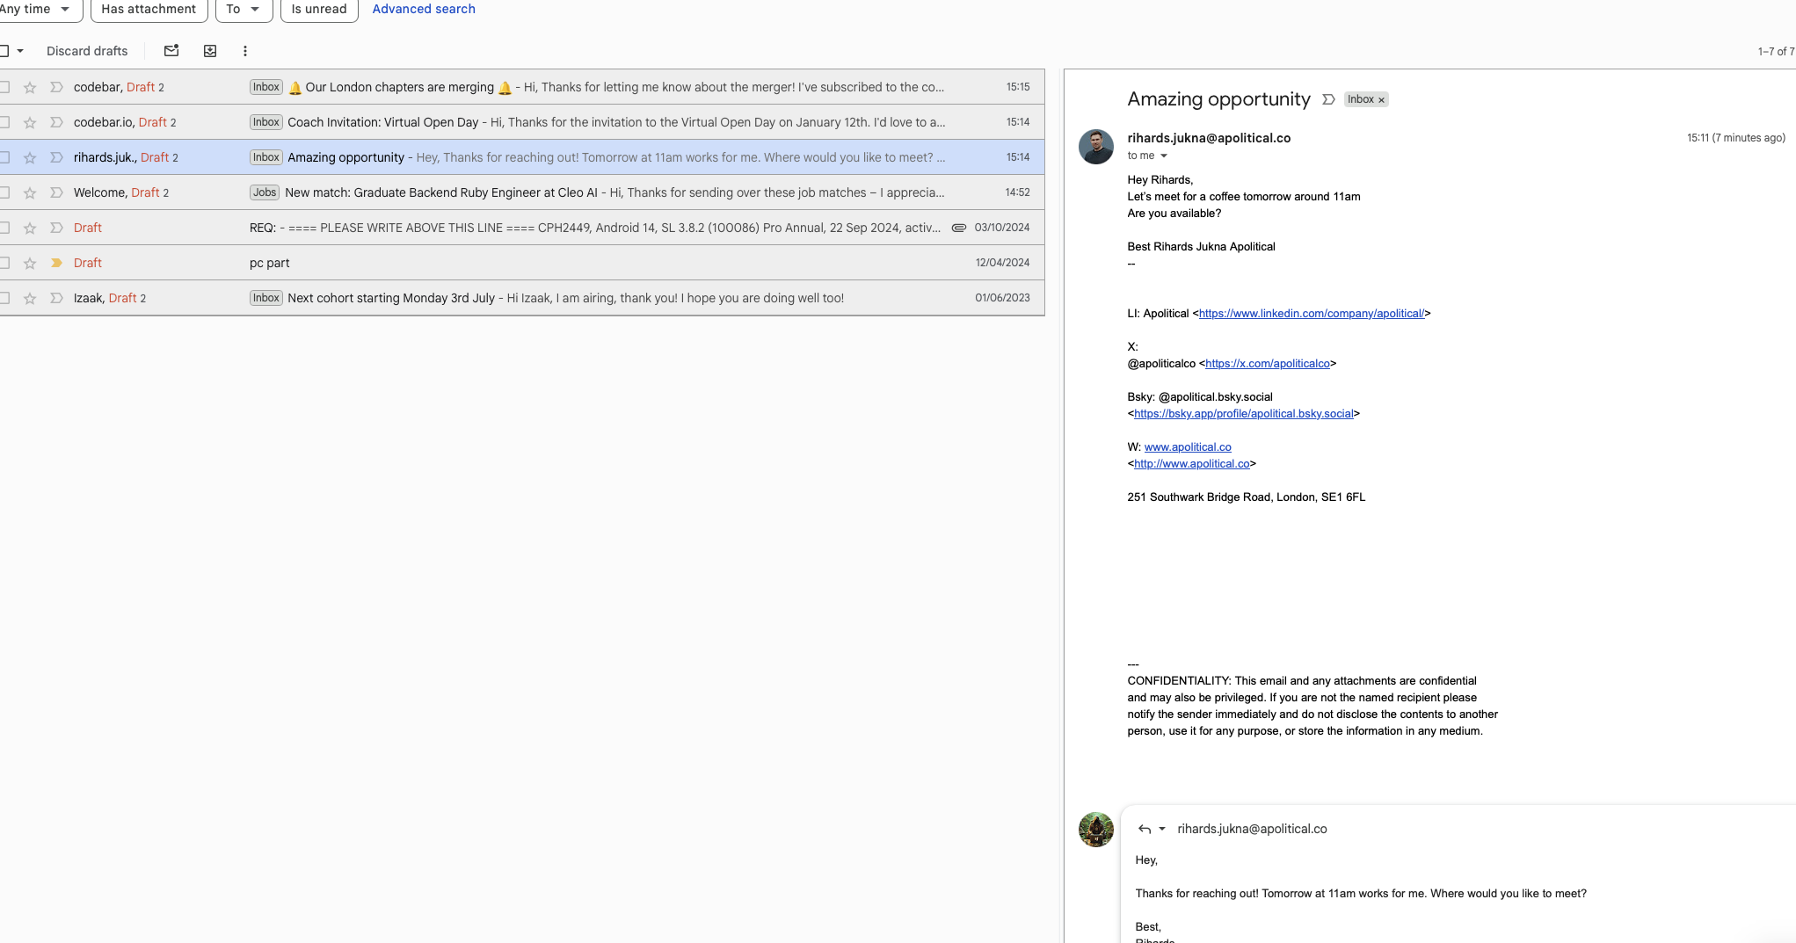The width and height of the screenshot is (1796, 943).
Task: Open the Move to icon in the toolbar
Action: click(x=210, y=51)
